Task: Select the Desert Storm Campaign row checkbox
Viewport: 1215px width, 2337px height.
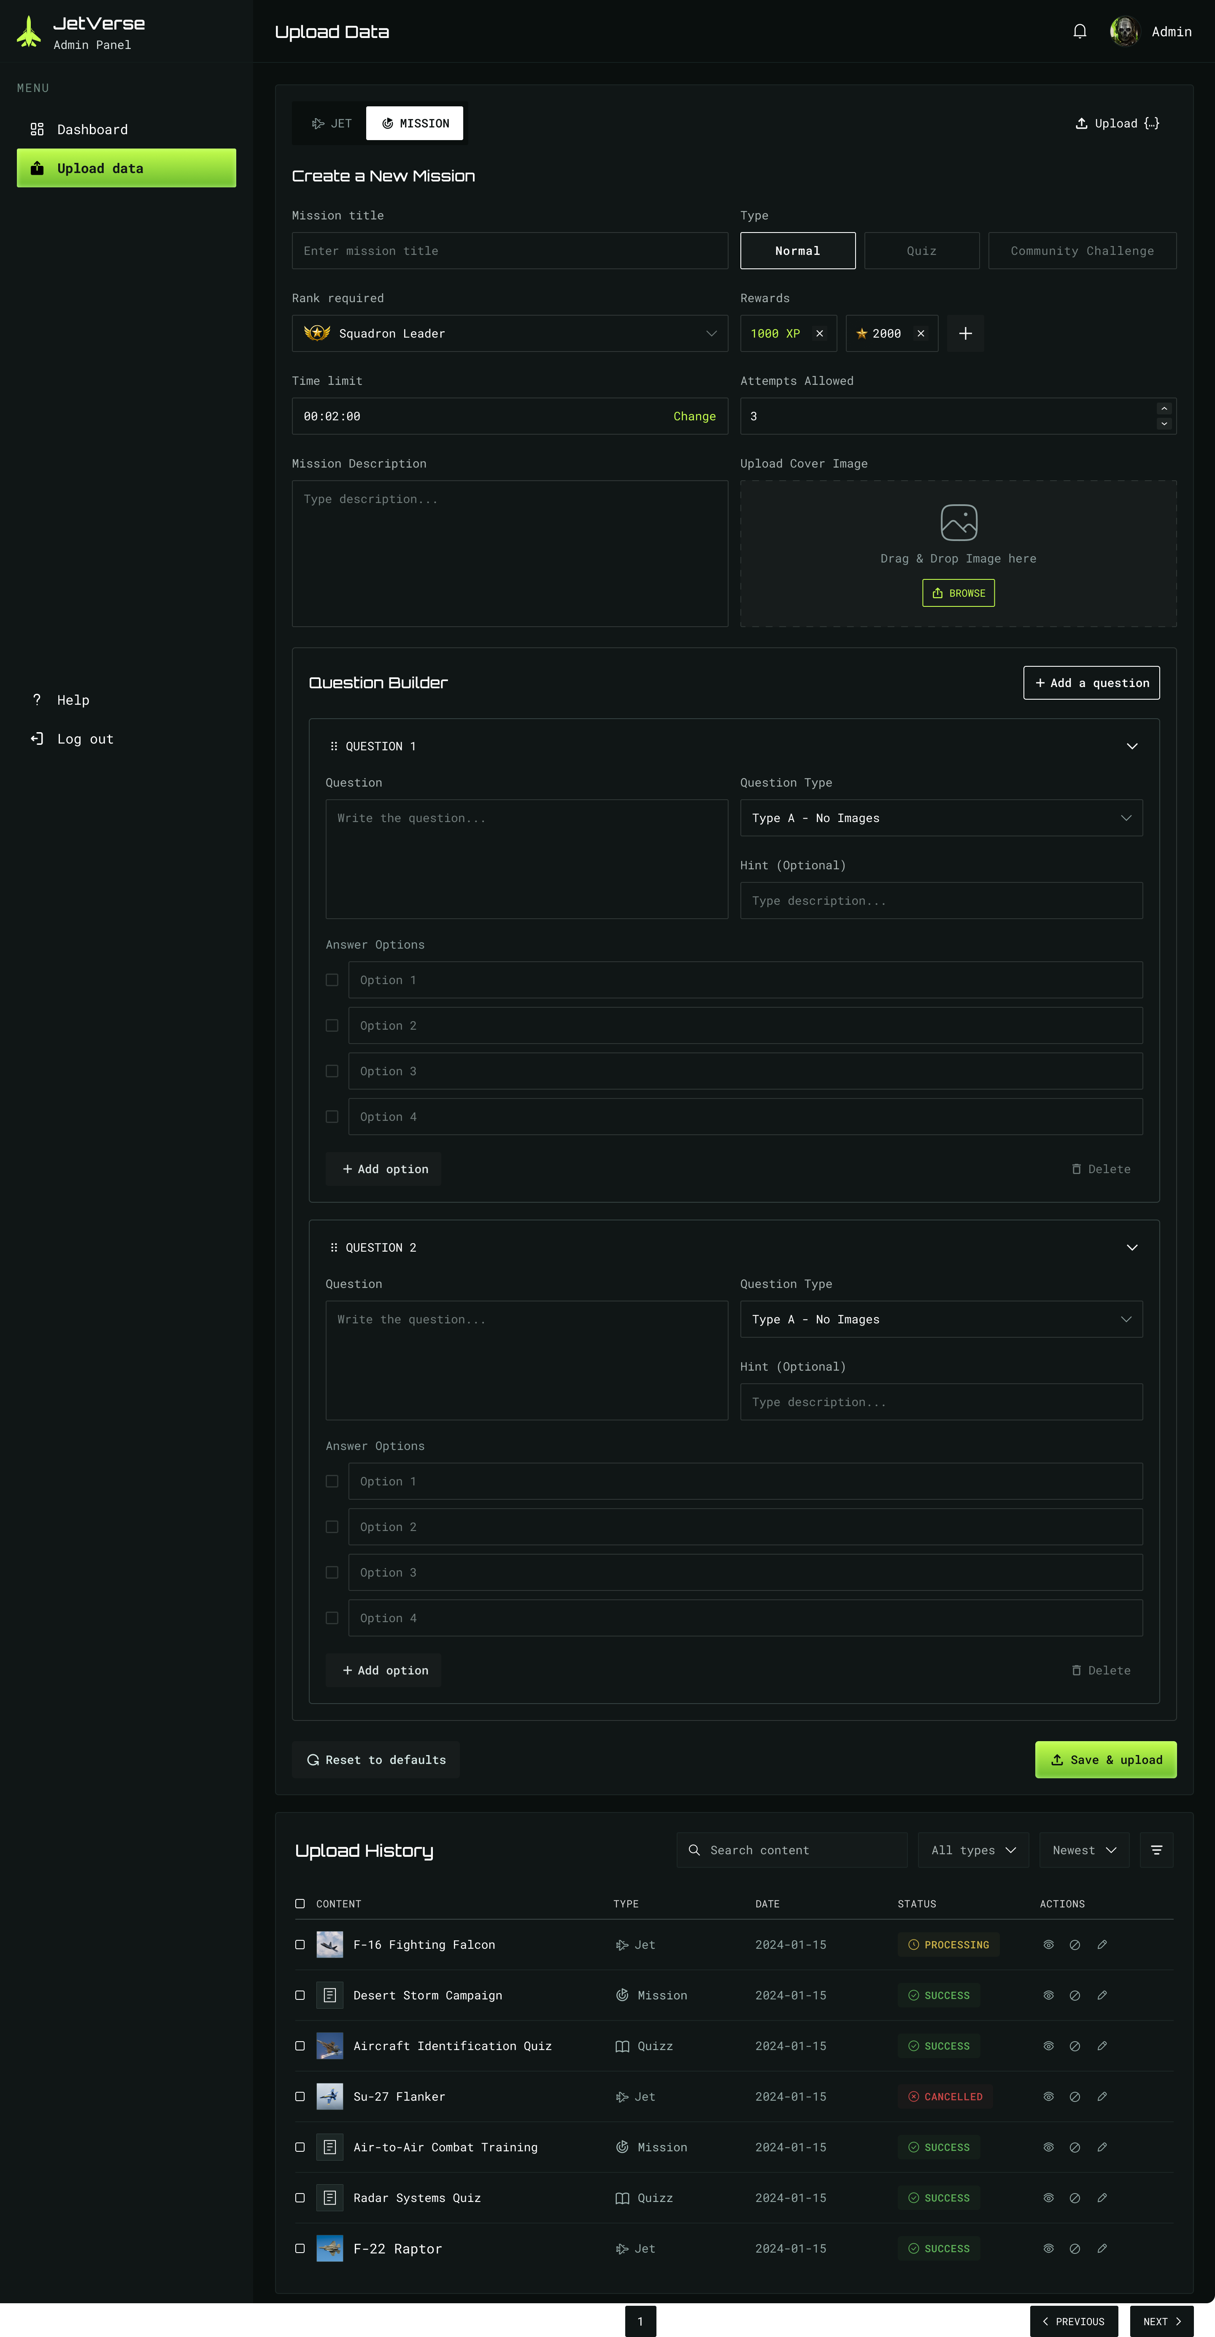Action: click(300, 1996)
